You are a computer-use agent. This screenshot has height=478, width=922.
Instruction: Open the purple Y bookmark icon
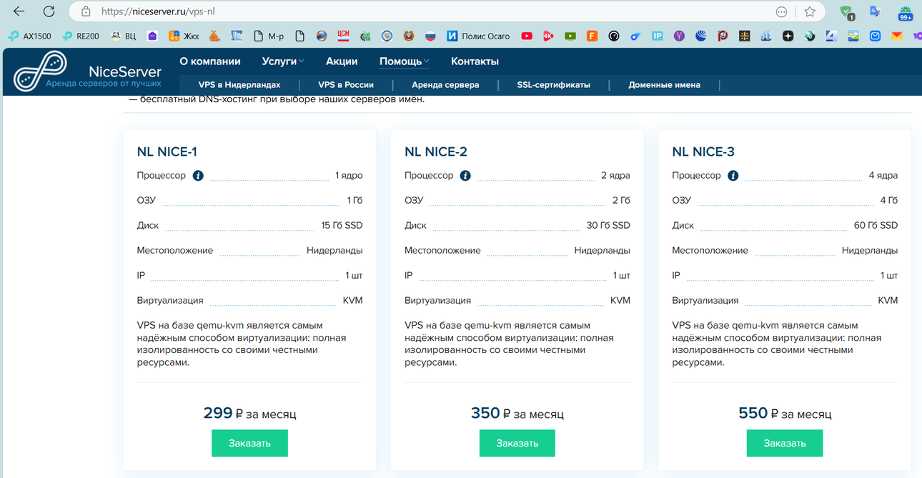point(679,36)
